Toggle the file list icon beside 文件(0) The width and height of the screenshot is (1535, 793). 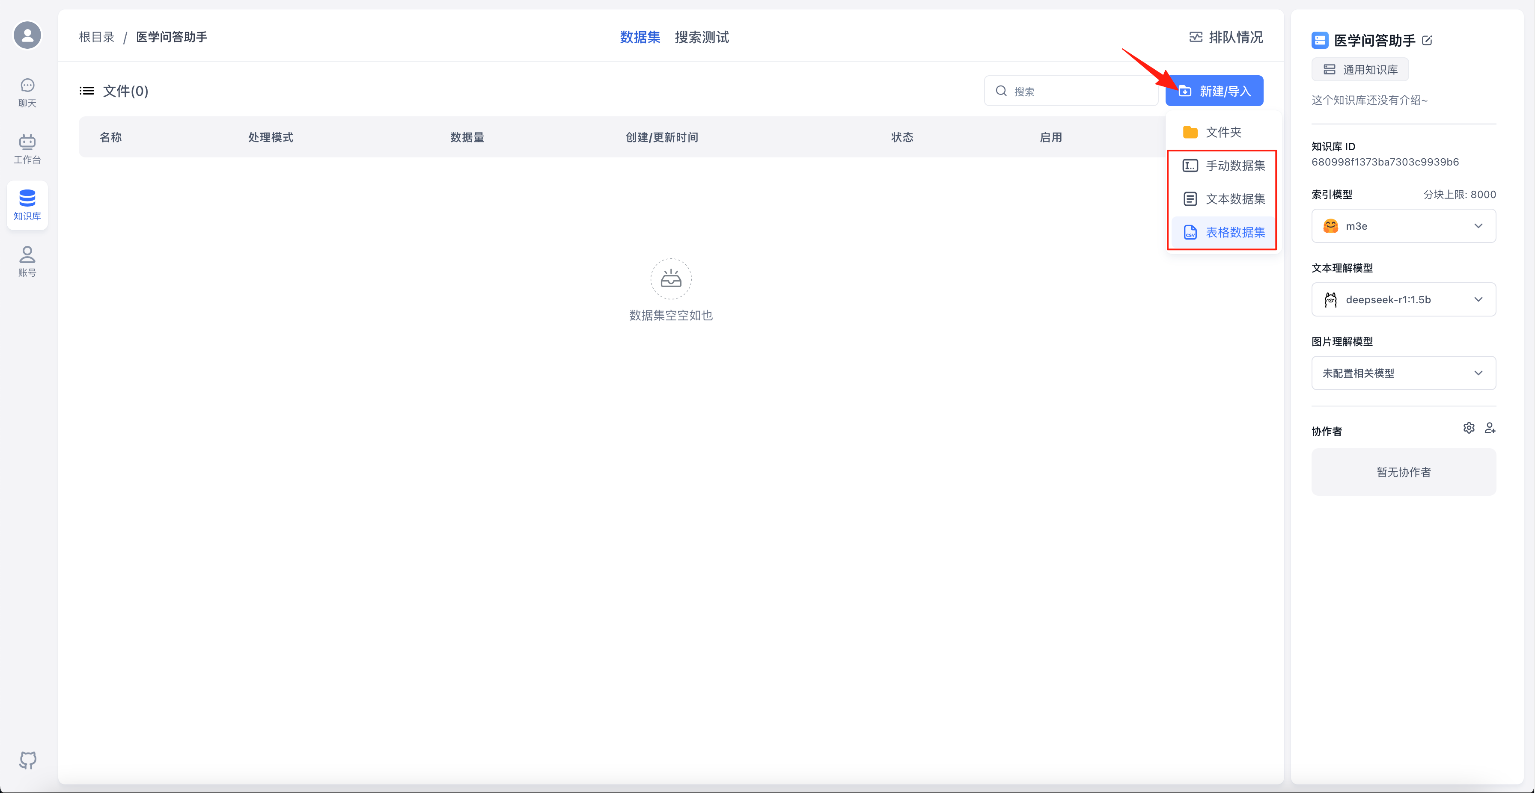pos(87,91)
